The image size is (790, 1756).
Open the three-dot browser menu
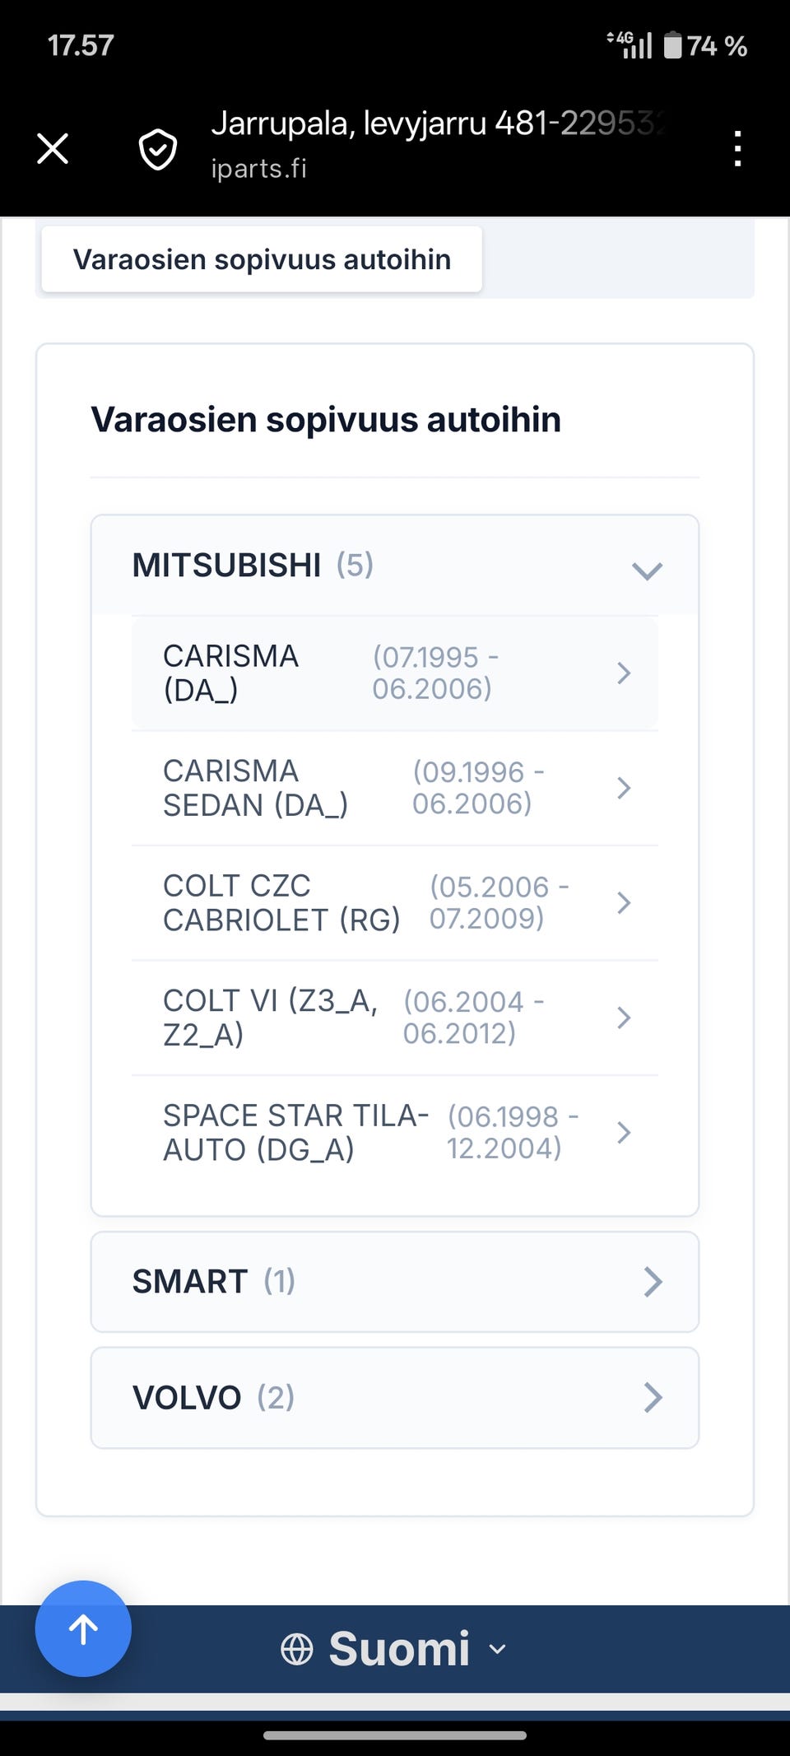[737, 149]
